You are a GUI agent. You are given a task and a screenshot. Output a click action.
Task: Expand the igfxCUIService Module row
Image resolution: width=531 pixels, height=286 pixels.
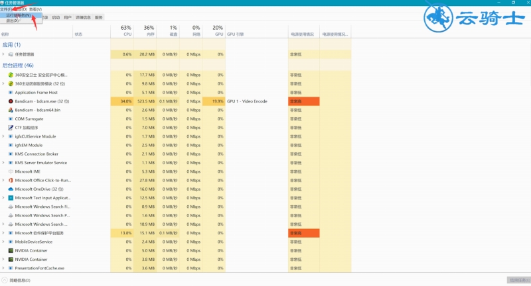click(3, 136)
